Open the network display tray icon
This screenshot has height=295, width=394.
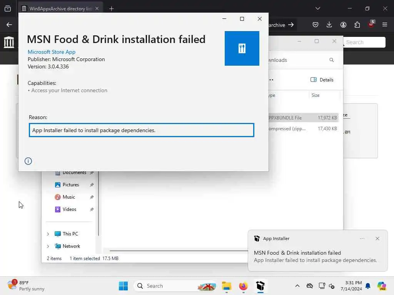pyautogui.click(x=322, y=286)
